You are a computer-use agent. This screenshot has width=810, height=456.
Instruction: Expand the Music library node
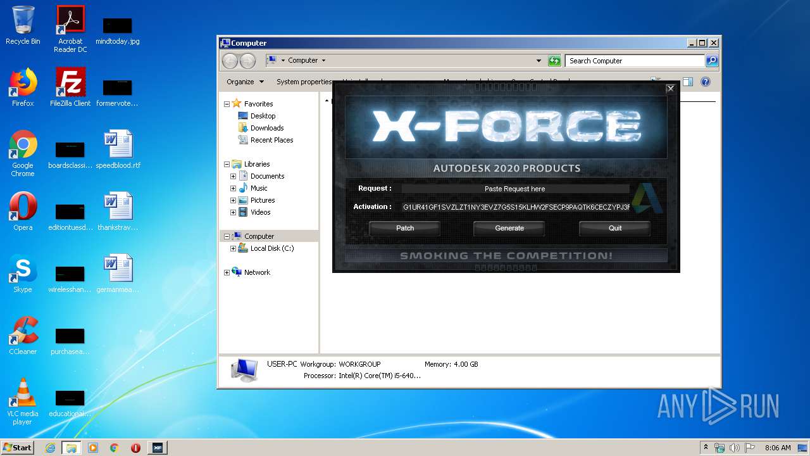click(233, 188)
